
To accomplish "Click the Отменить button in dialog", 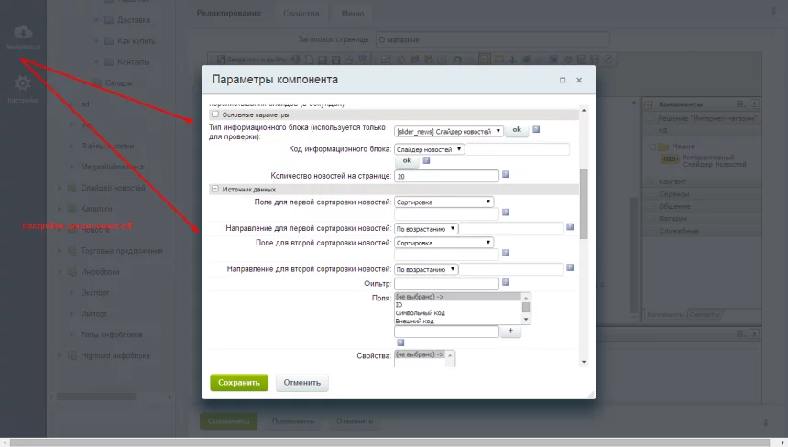I will click(x=301, y=382).
